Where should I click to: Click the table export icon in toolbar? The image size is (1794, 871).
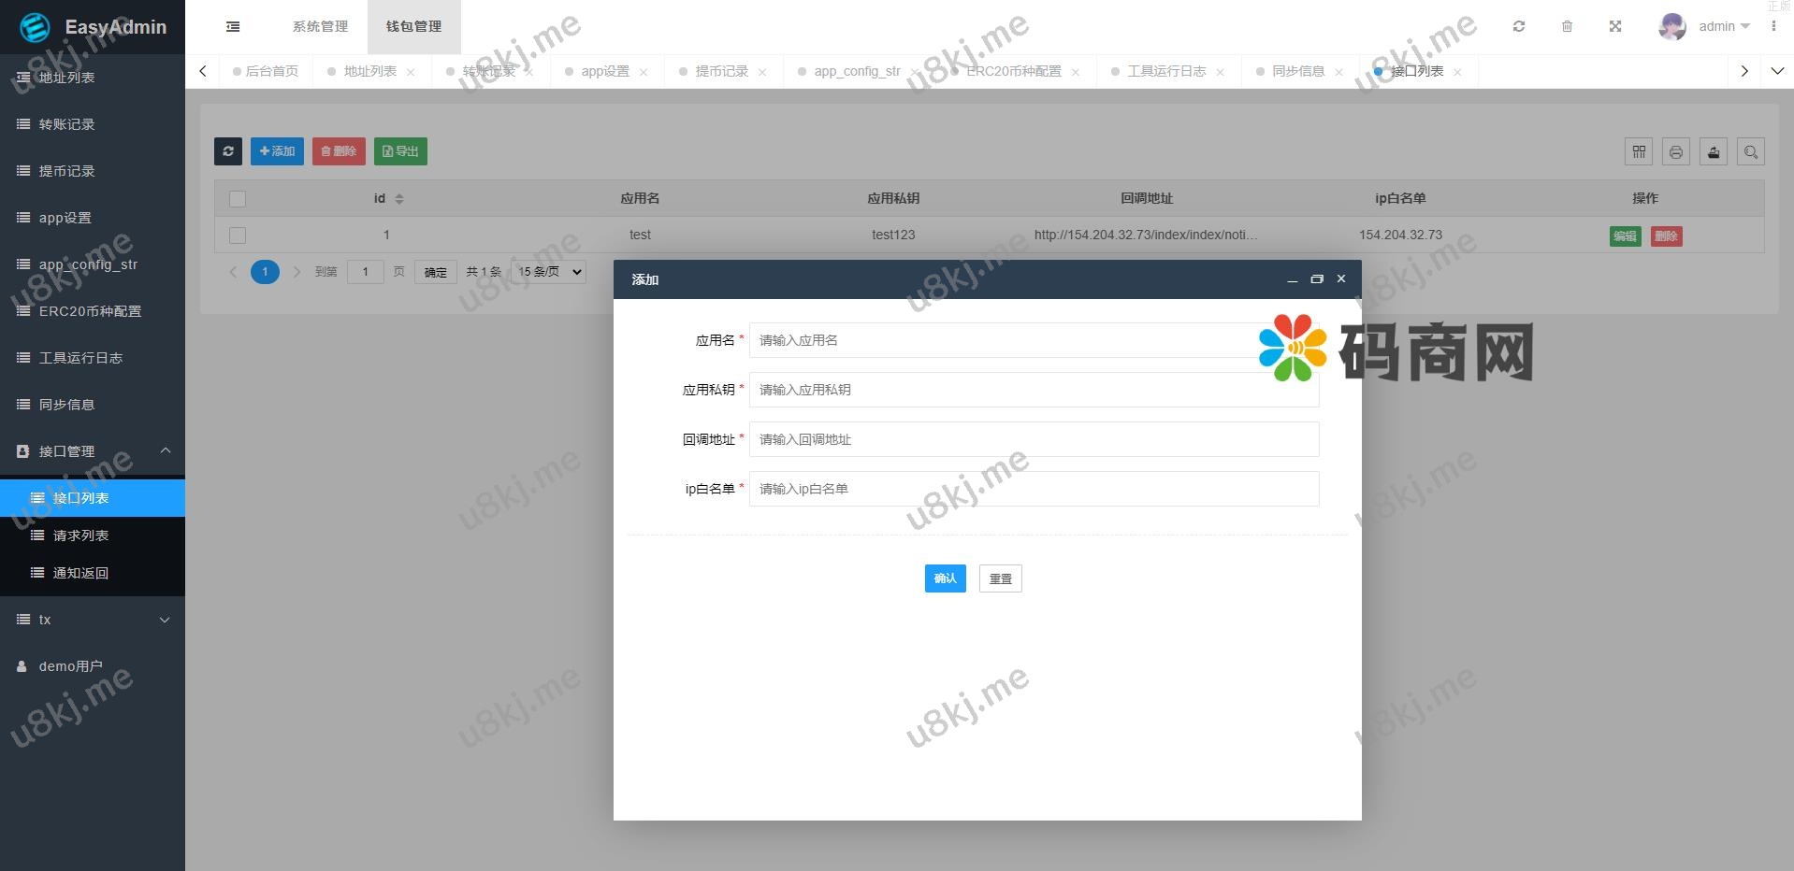1714,151
